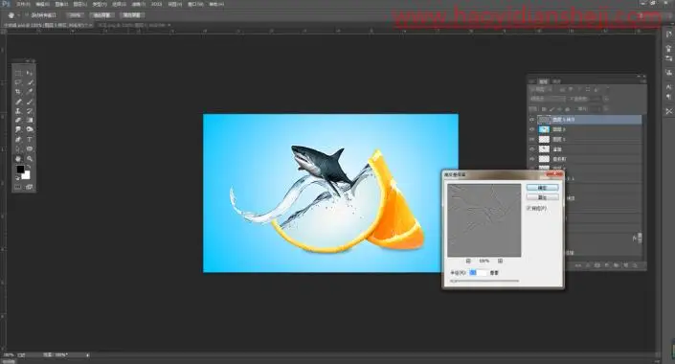
Task: Cancel the High Pass filter dialog
Action: (543, 197)
